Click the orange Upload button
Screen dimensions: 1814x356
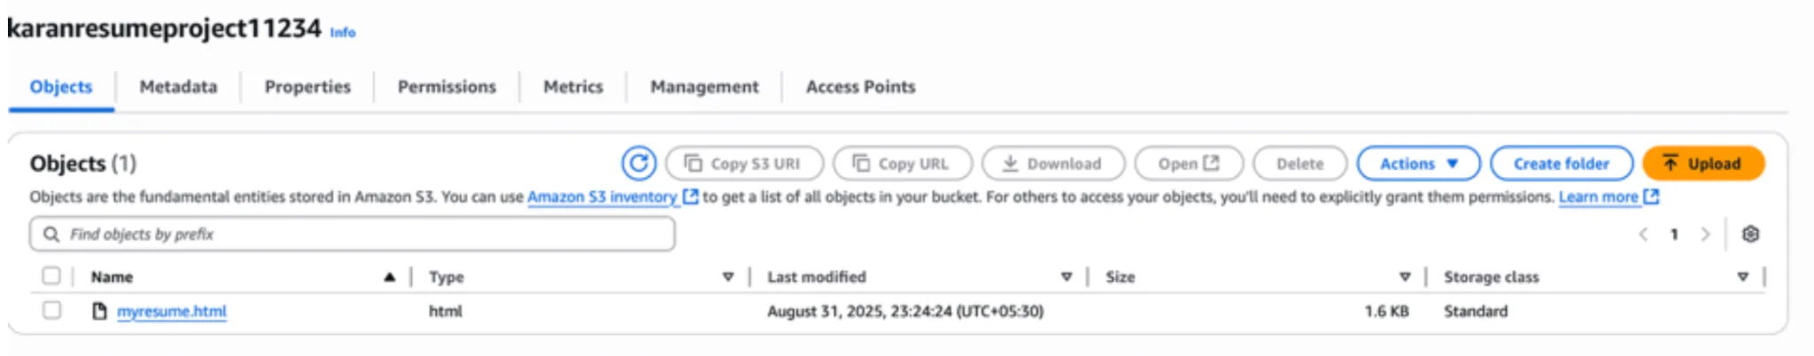point(1702,163)
